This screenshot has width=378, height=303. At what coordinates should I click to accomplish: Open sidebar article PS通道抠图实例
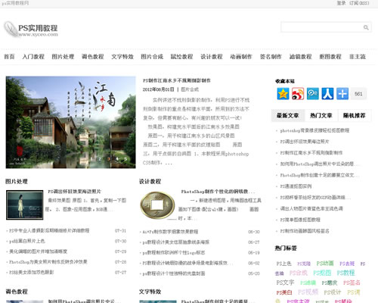[x=296, y=186]
